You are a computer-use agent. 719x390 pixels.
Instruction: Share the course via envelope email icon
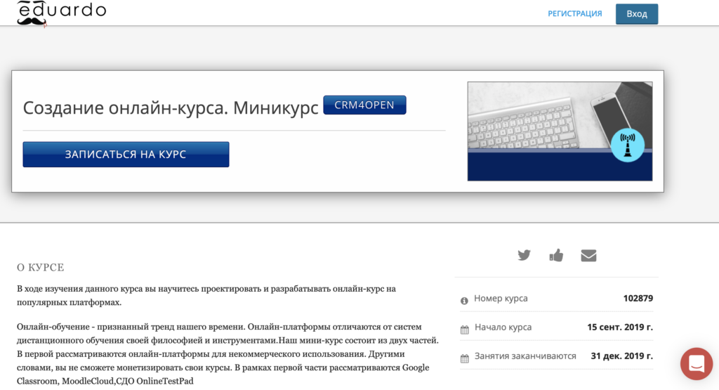pyautogui.click(x=588, y=255)
